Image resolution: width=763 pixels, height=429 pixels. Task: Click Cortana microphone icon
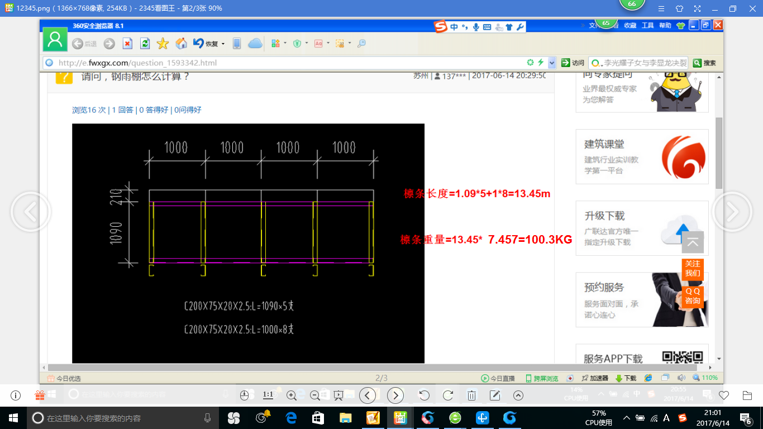click(x=208, y=418)
